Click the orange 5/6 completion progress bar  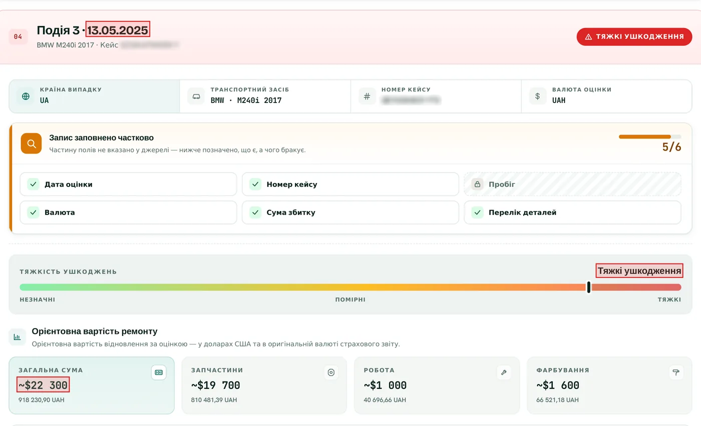tap(650, 136)
